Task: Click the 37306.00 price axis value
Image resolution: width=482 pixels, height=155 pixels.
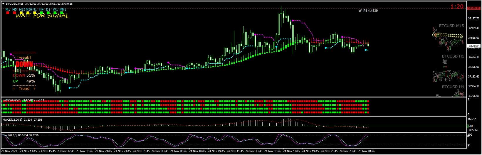Action: 474,67
